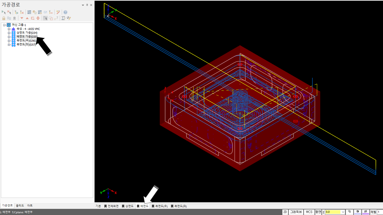
Task: Click the select all operations icon
Action: 4,12
